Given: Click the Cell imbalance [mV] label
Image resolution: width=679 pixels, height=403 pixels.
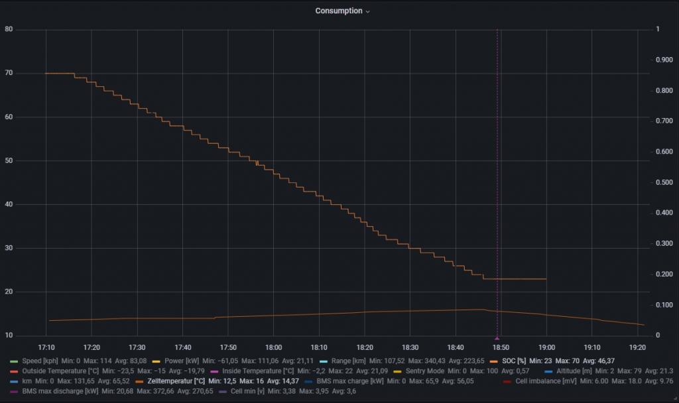Looking at the screenshot, I should pos(546,381).
